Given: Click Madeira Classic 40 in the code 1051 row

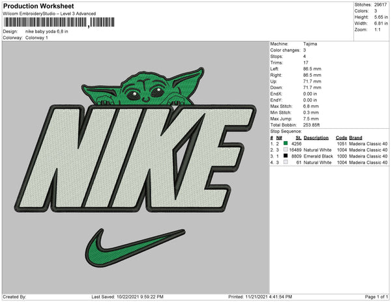Looking at the screenshot, I should 368,144.
